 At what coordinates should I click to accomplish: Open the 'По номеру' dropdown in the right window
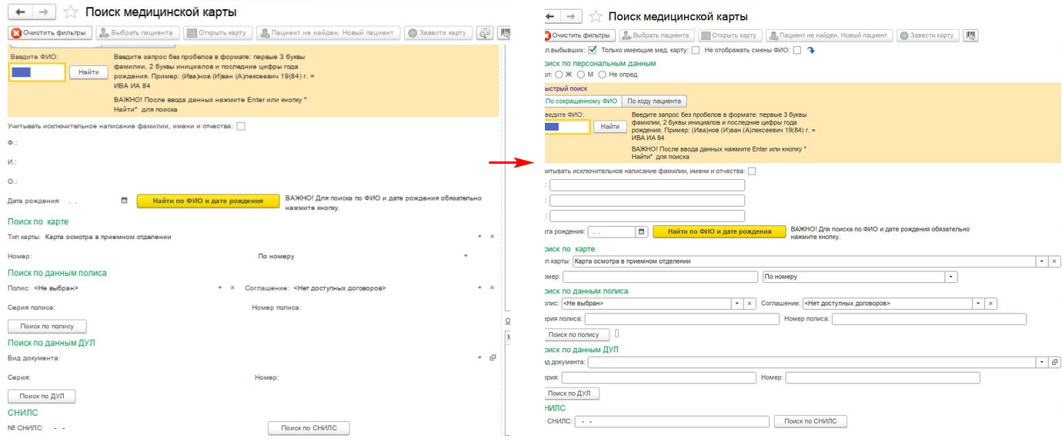point(951,277)
